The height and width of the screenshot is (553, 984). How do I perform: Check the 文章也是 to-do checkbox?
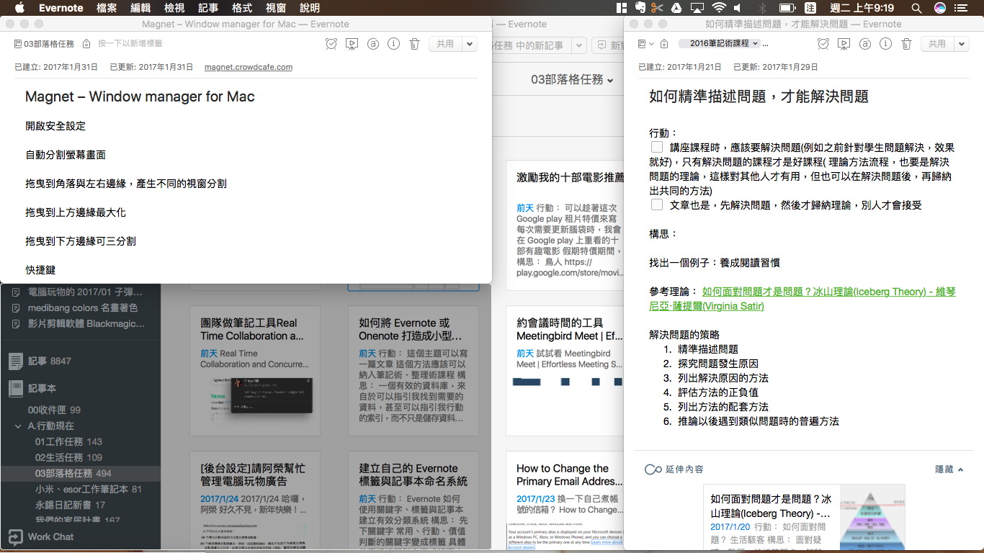click(x=657, y=204)
